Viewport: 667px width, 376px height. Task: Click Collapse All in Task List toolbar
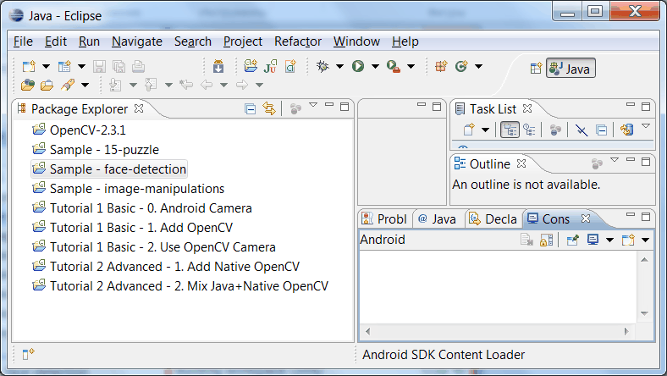click(x=601, y=130)
